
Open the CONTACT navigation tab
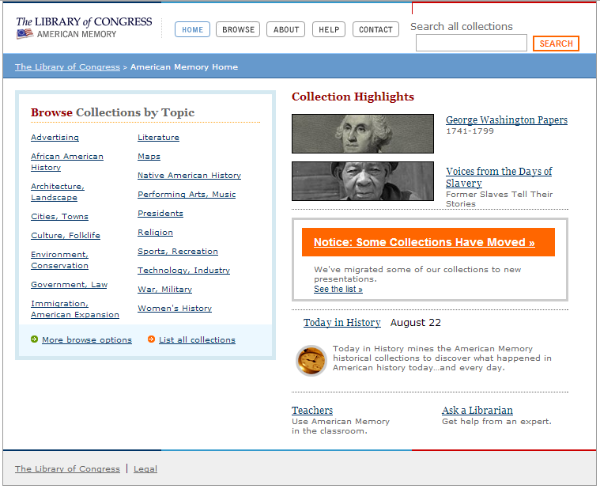(x=375, y=29)
